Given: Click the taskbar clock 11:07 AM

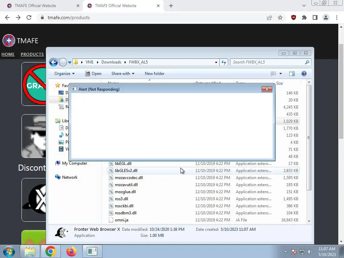Looking at the screenshot, I should coord(327,252).
